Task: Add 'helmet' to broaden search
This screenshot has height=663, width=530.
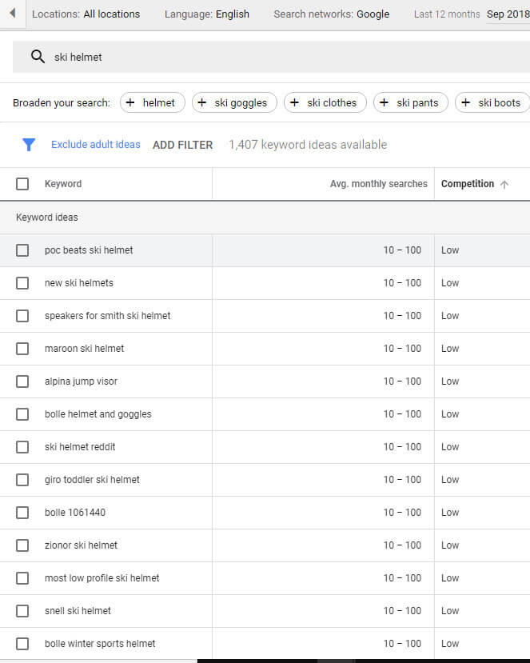Action: 152,102
